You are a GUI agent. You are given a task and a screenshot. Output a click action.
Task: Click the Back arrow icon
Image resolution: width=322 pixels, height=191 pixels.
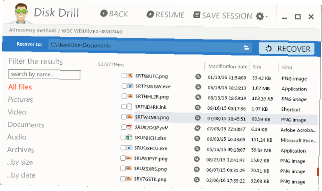pos(104,14)
